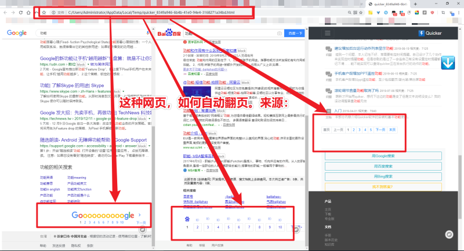Open the zoom magnifier icon in the address bar
Viewport: 464px width, 251px height.
tap(350, 13)
